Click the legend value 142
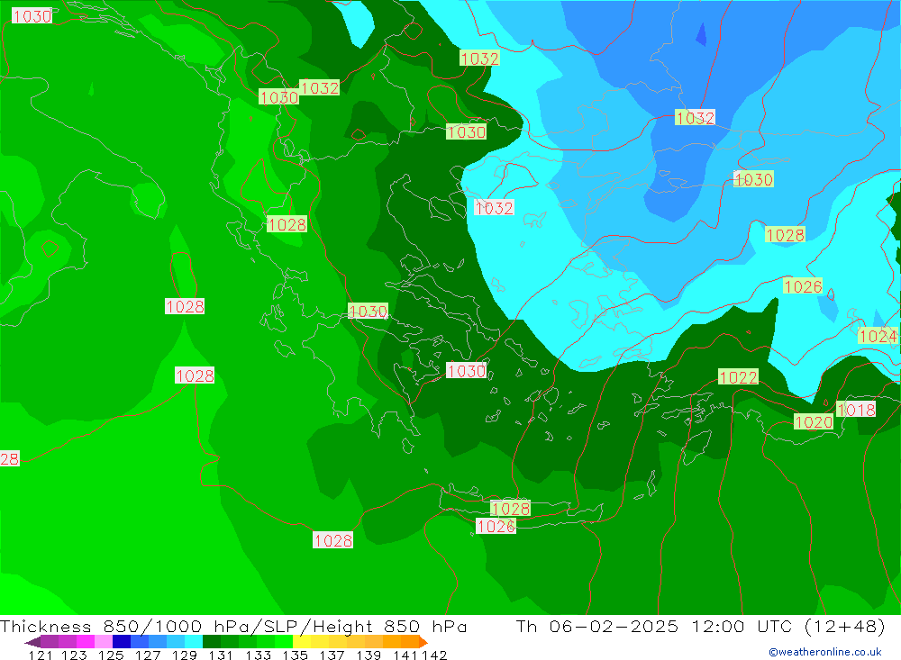The height and width of the screenshot is (660, 901). [434, 655]
